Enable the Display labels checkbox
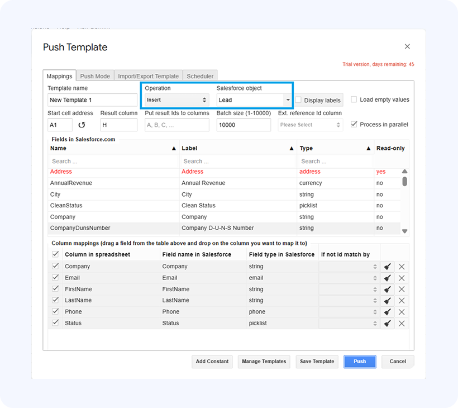458x408 pixels. tap(298, 100)
